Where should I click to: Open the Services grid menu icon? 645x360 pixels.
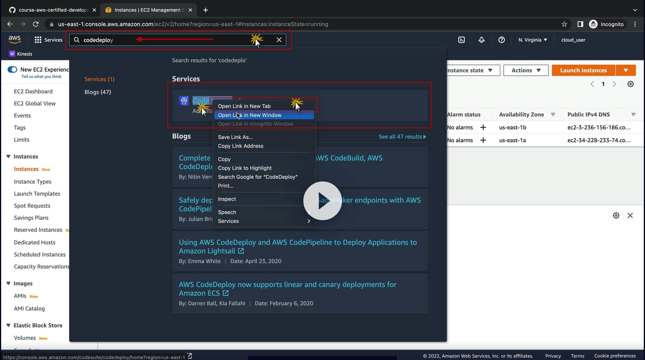point(38,40)
